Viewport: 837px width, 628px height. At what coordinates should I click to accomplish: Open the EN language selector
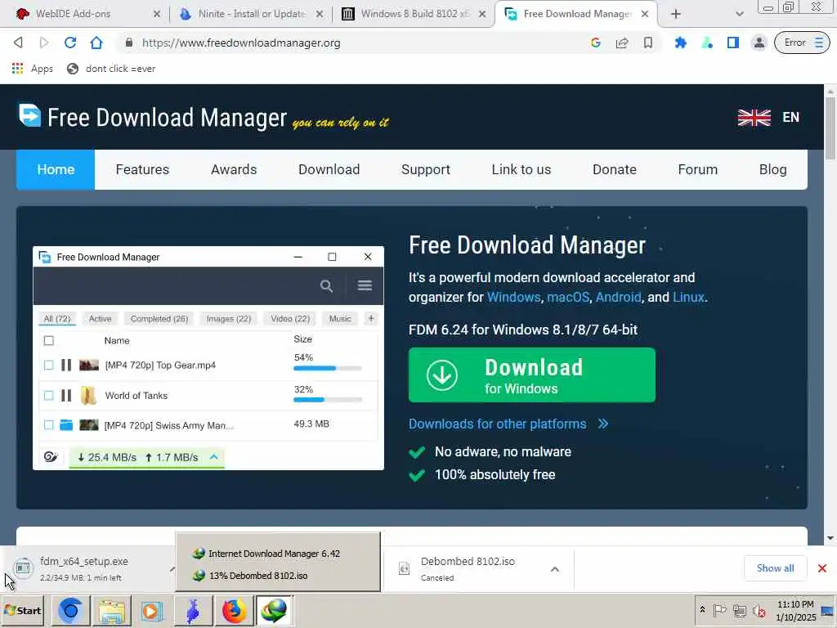790,118
